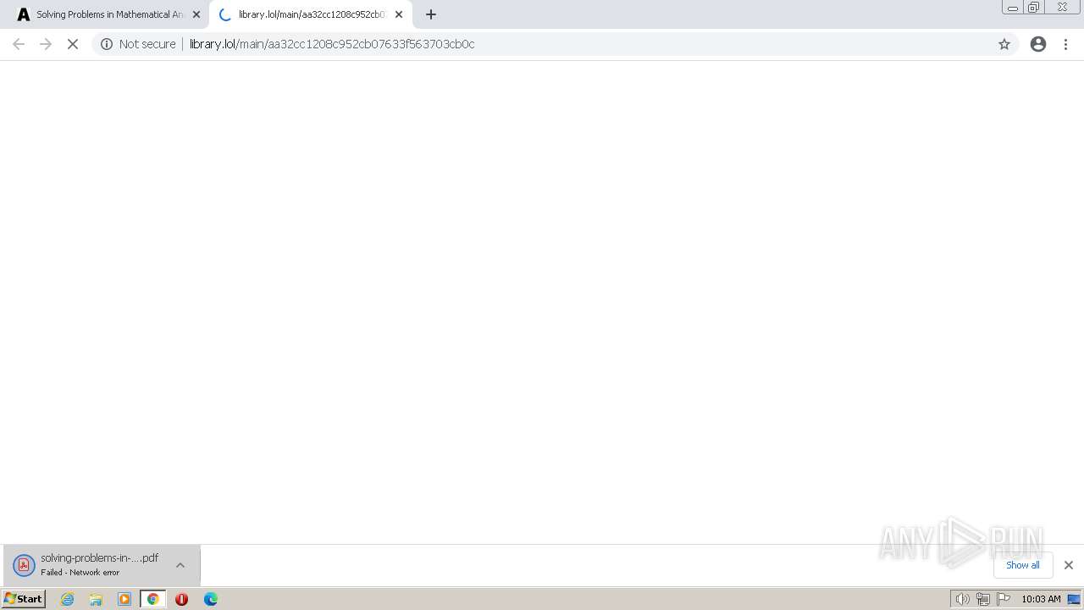Launch Microsoft Edge from the taskbar
1084x610 pixels.
(211, 599)
